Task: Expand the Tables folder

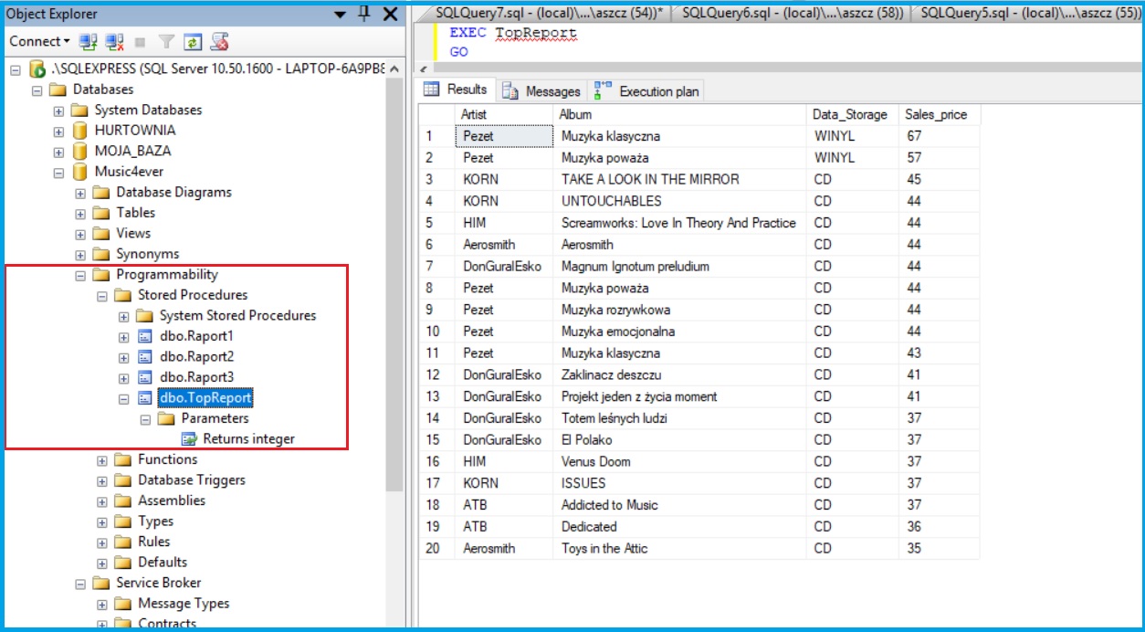Action: (x=80, y=214)
